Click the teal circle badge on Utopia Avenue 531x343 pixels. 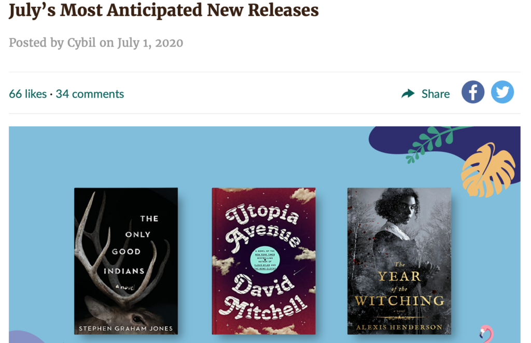265,260
